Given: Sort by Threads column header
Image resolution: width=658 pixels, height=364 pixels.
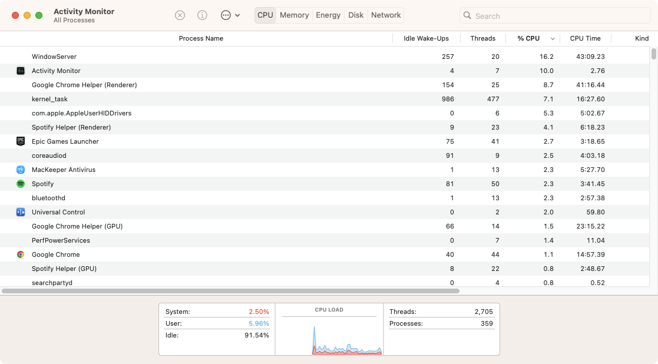Looking at the screenshot, I should [483, 39].
